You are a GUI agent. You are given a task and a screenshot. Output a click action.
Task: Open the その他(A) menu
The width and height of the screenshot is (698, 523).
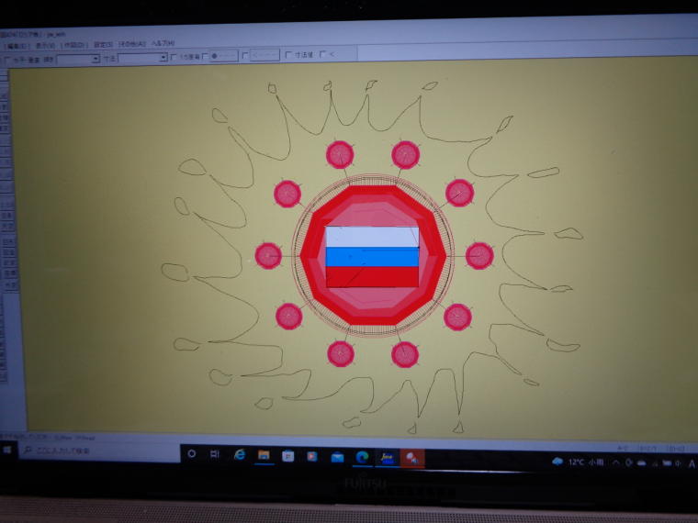(x=131, y=44)
